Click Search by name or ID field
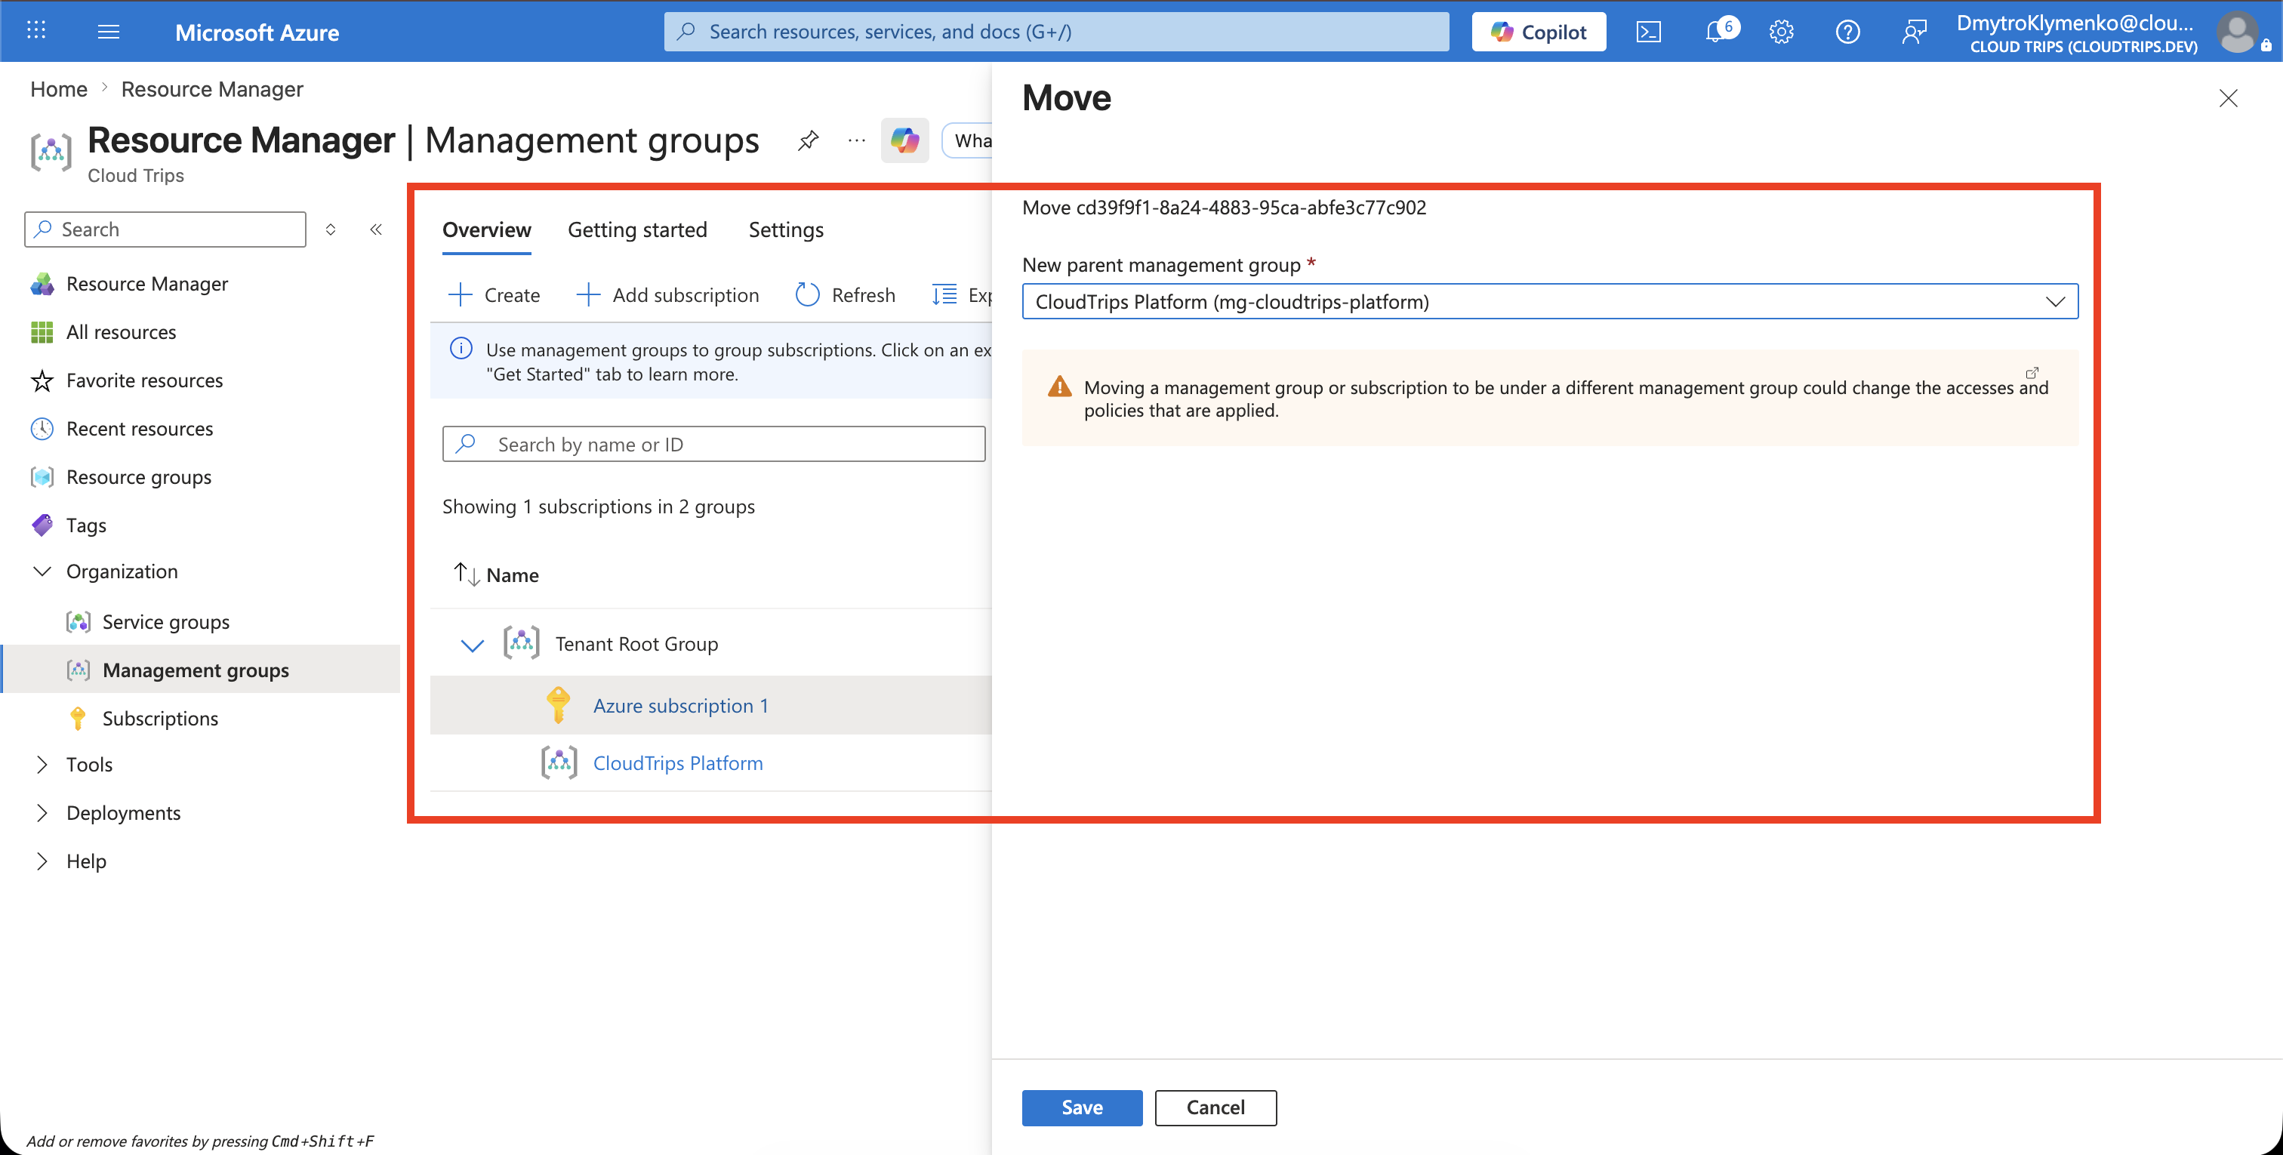The image size is (2283, 1155). tap(713, 444)
